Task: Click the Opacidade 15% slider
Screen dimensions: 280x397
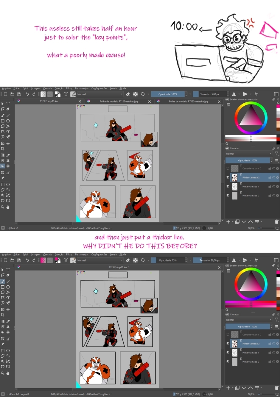Action: 168,260
